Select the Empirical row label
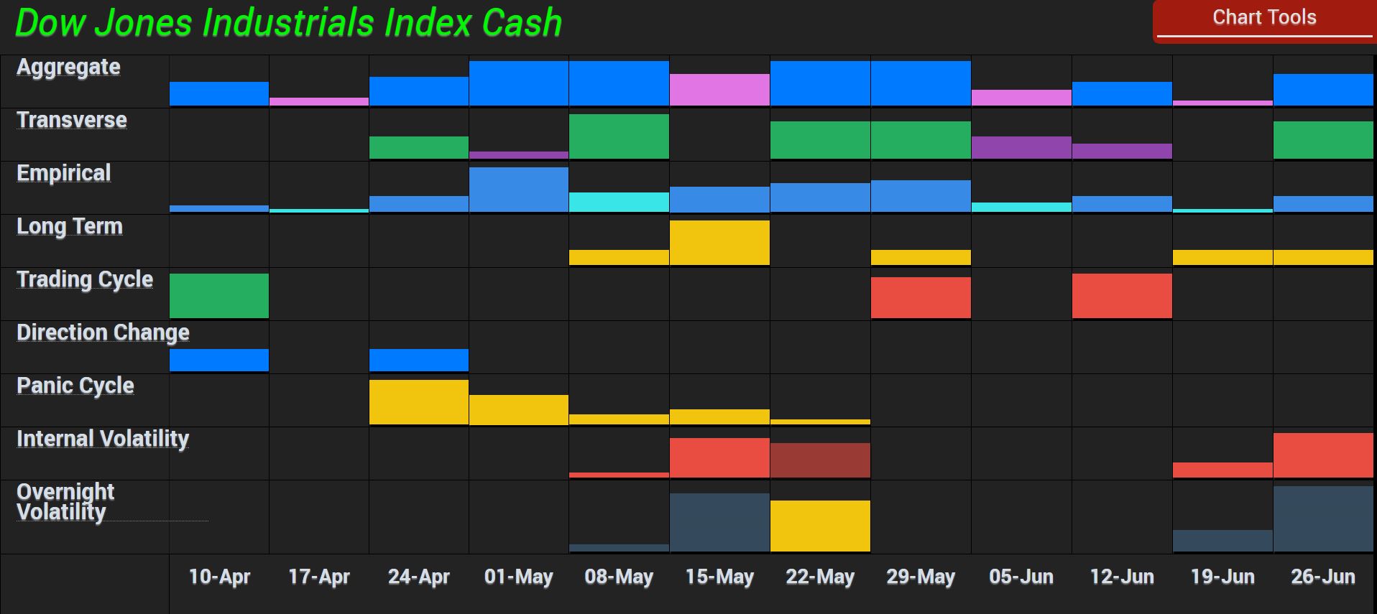This screenshot has height=614, width=1377. click(64, 174)
